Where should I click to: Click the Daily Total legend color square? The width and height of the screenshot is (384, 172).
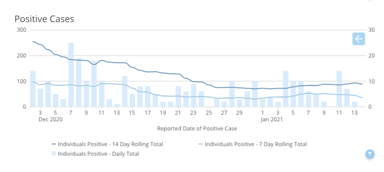pyautogui.click(x=54, y=154)
